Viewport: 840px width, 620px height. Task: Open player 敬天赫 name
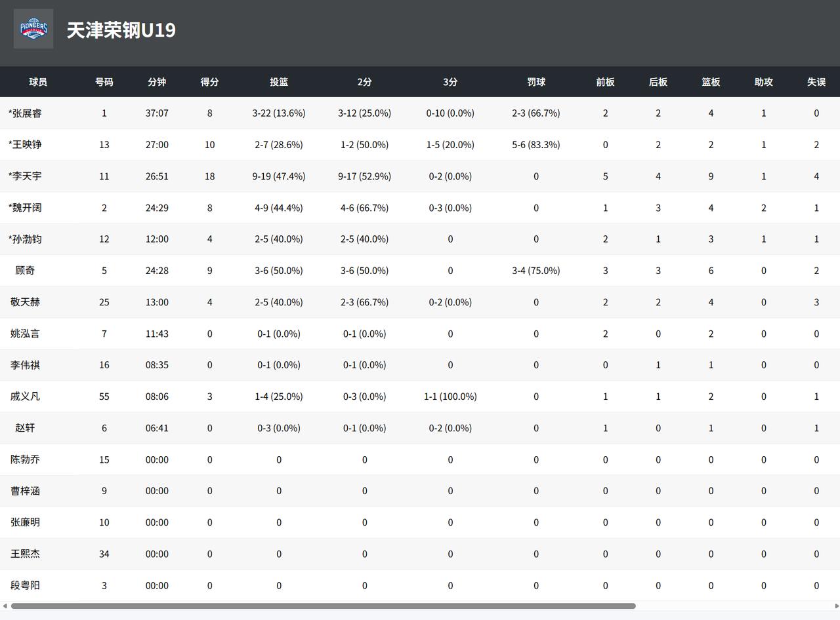click(x=25, y=302)
